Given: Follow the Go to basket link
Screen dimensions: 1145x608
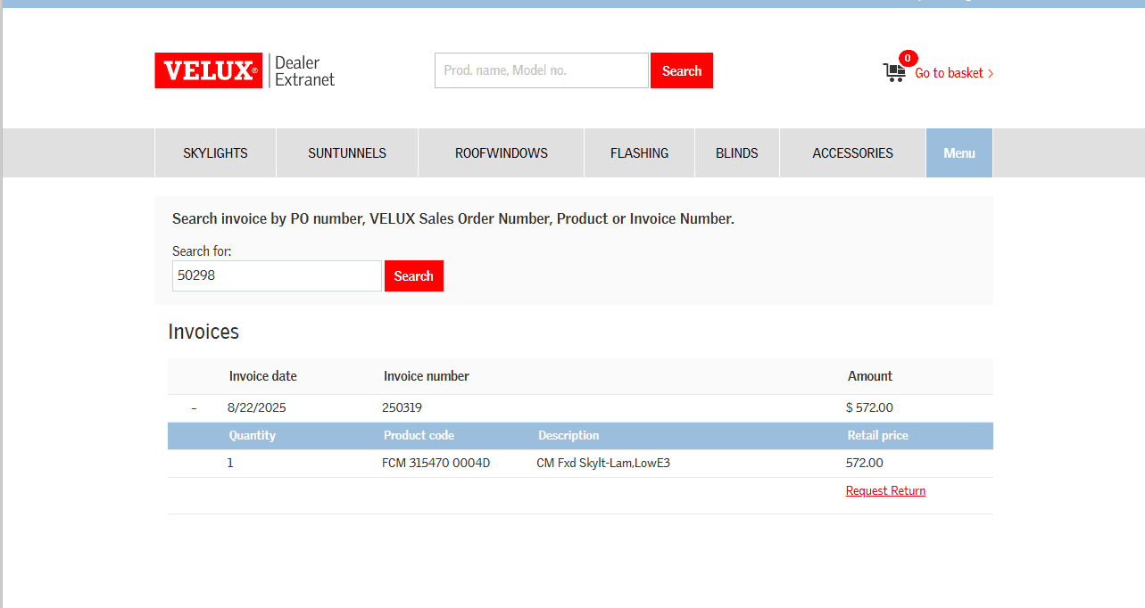Looking at the screenshot, I should 954,73.
